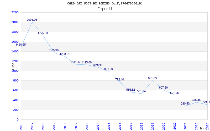Select the 1075.61 data label
Screen dimensions: 210x131
[x=97, y=65]
